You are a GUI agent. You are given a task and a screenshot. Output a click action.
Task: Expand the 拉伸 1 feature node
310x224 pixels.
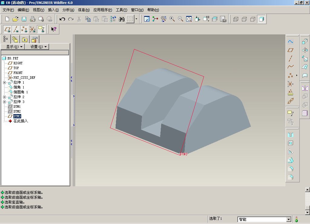(4, 82)
